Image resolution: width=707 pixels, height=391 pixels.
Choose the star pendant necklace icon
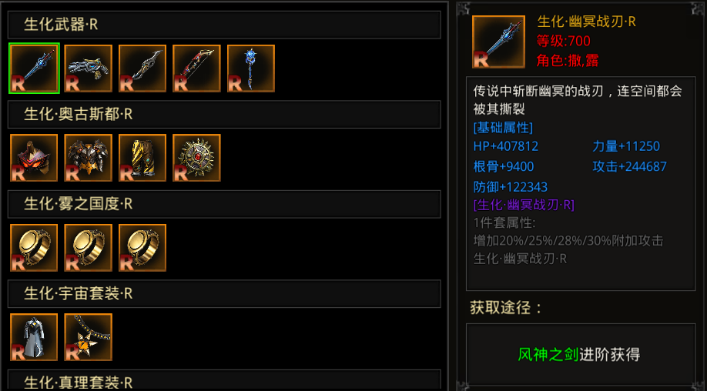[89, 337]
